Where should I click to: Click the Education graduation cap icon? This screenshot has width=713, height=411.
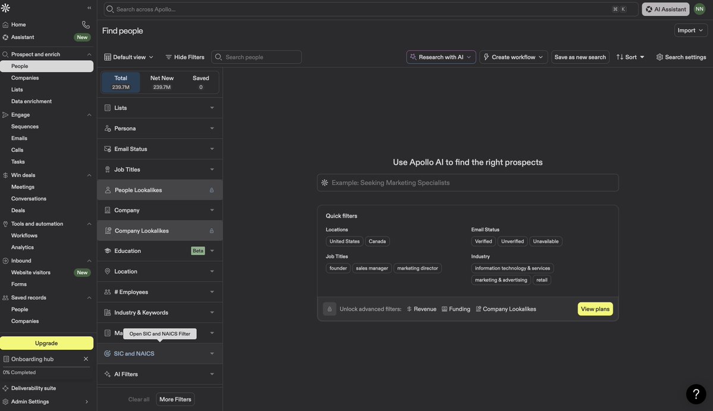click(107, 250)
